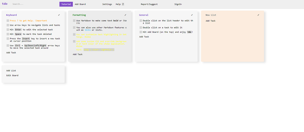304x132 pixels.
Task: Select the General list header
Action: tap(144, 15)
